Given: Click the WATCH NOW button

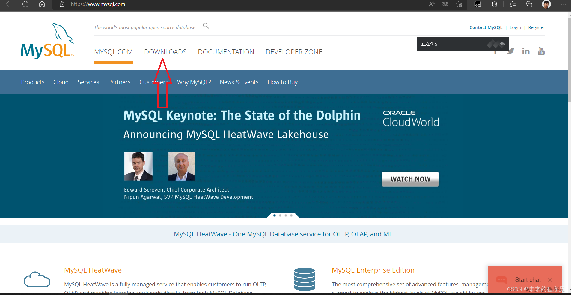Looking at the screenshot, I should tap(410, 179).
